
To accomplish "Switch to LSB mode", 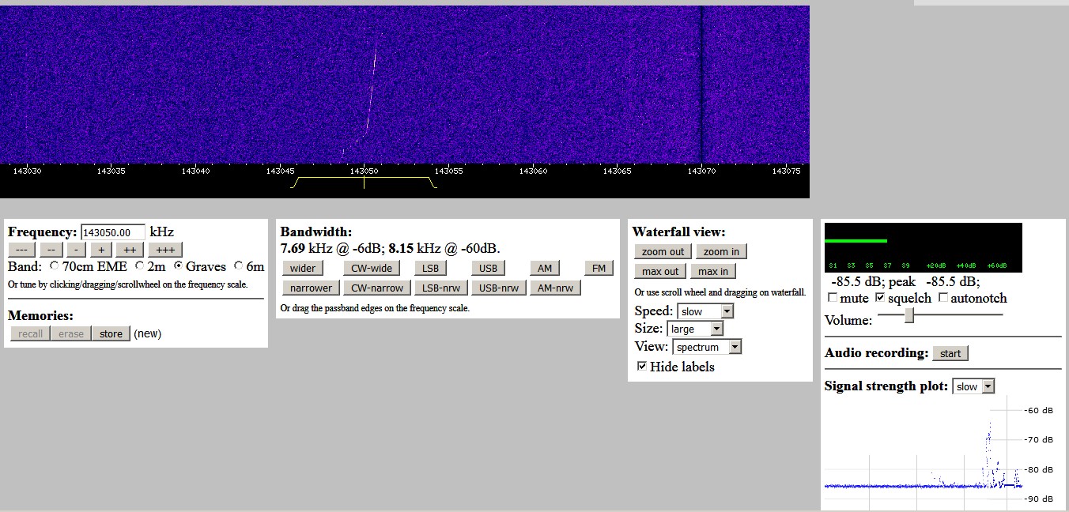I will 431,268.
